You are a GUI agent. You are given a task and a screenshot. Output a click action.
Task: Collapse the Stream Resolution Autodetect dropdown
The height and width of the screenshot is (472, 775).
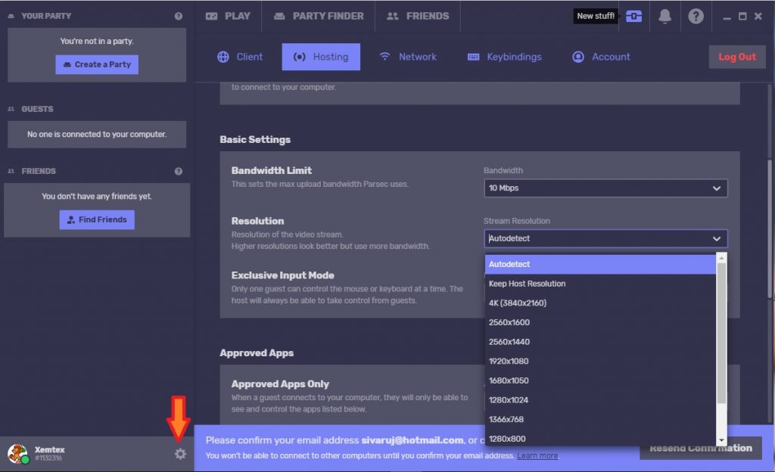605,238
